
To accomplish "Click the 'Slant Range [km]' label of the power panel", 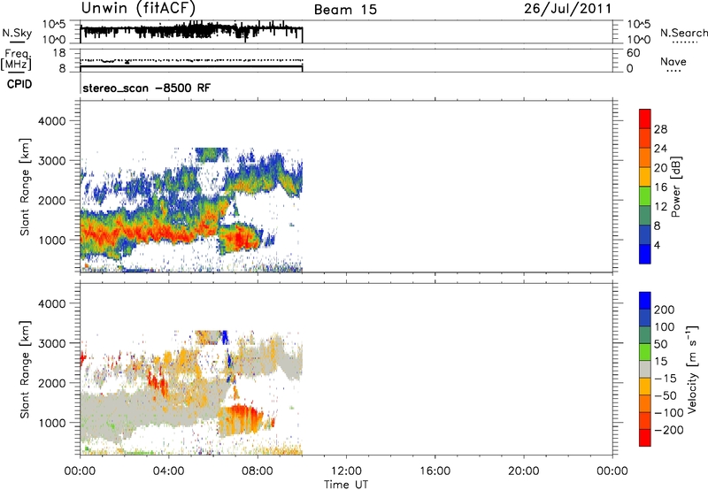I will coord(25,187).
